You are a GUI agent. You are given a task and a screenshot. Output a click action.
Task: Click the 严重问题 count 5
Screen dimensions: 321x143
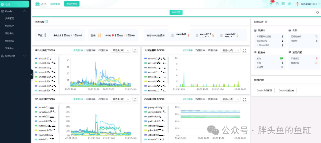click(x=317, y=59)
